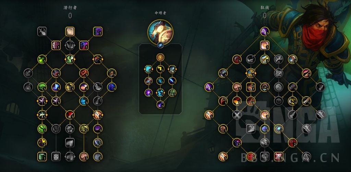Select the gray fish-dagger square talent in 潜行者 tree
351x172 pixels.
pyautogui.click(x=42, y=32)
